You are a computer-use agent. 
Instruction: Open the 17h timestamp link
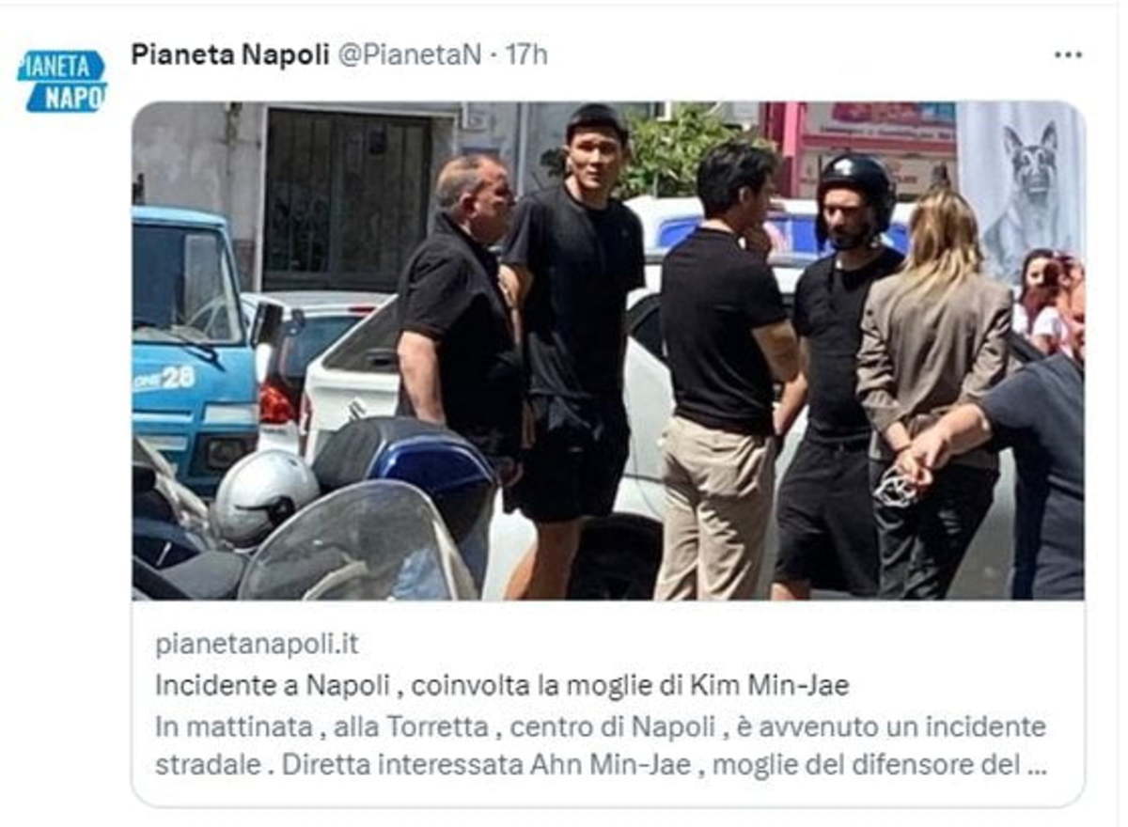coord(526,55)
